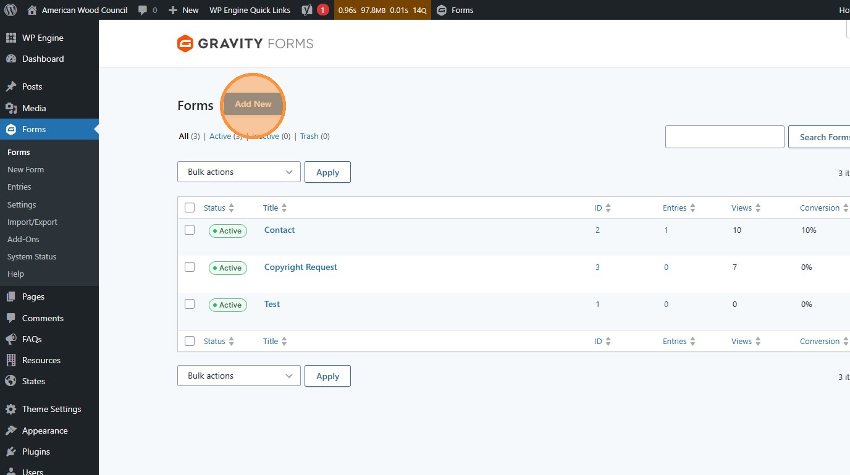
Task: Sort forms by Conversion column header
Action: (824, 208)
